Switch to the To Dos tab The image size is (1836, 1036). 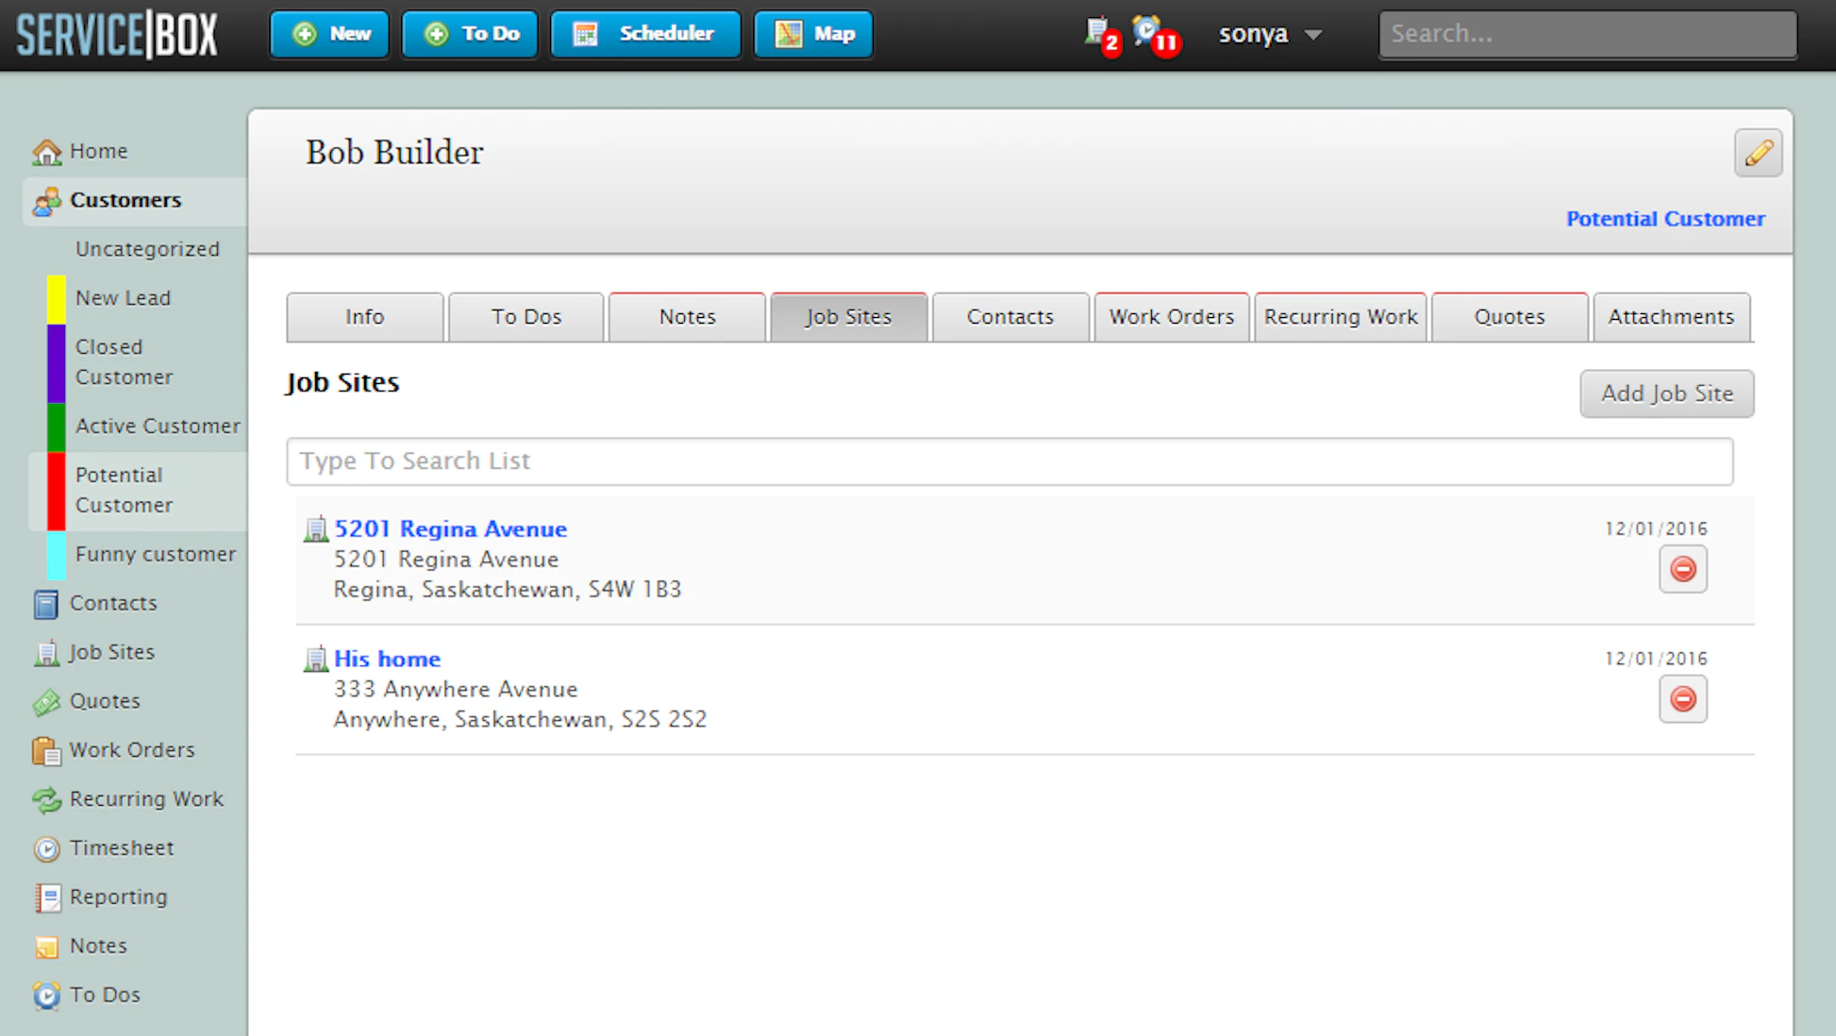(x=526, y=317)
